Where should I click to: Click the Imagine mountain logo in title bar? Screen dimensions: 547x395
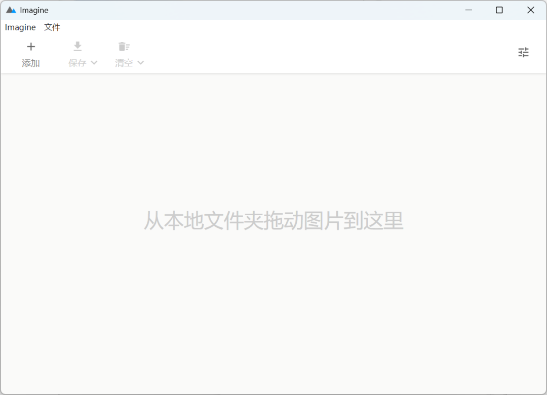click(11, 10)
